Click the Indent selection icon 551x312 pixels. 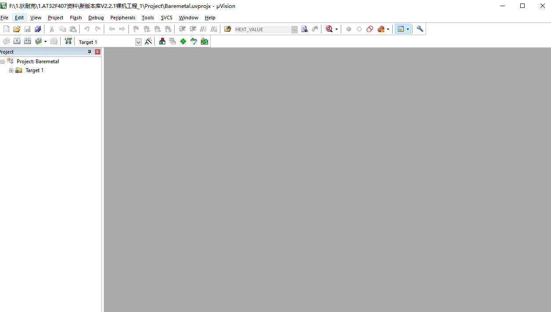pos(182,29)
